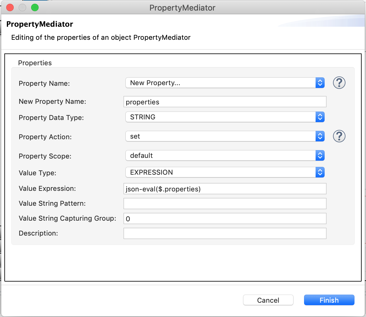This screenshot has width=366, height=317.
Task: Open help icon next to Property Action
Action: (x=339, y=136)
